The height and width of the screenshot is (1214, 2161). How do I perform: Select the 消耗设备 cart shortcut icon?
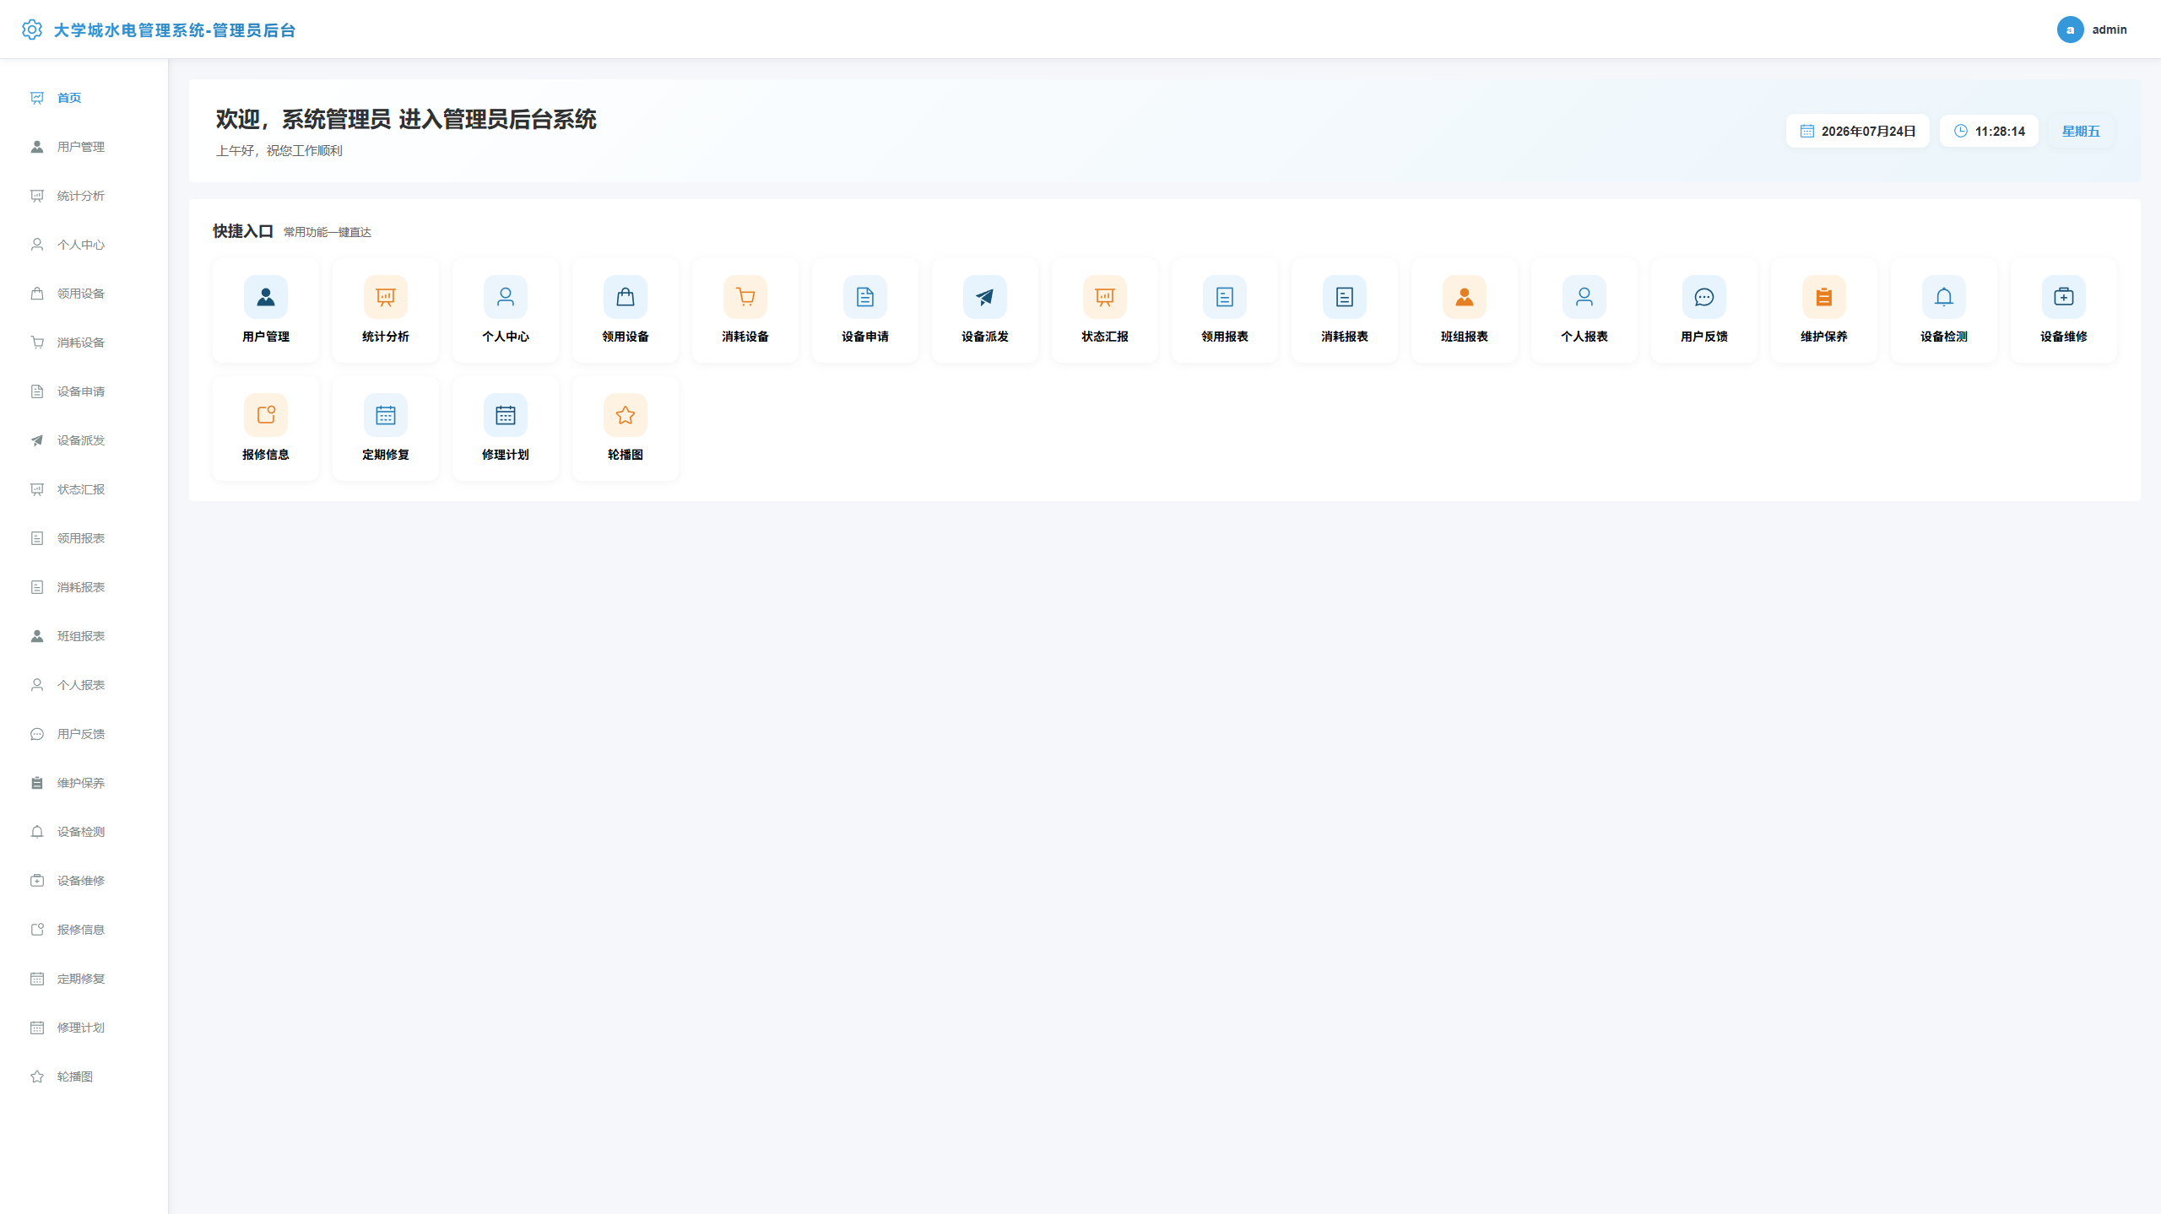[x=745, y=297]
